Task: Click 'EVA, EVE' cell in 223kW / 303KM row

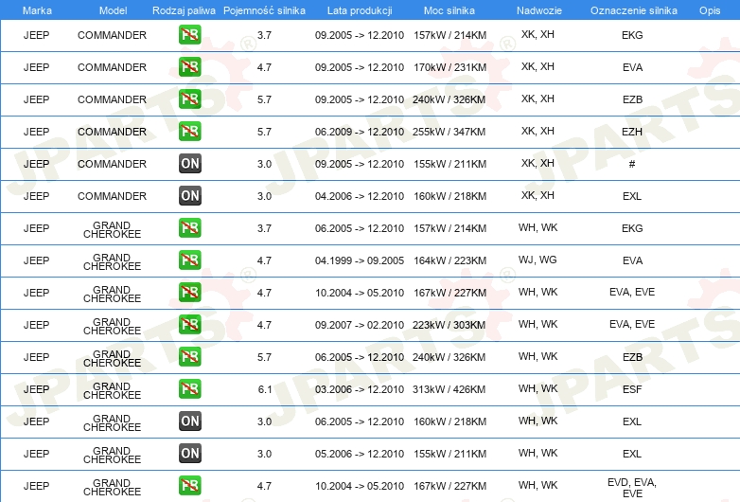Action: (632, 324)
